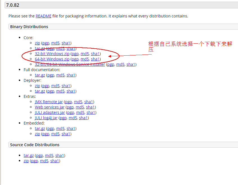Open sha1 checksum for source code zip
238x185 pixels.
coord(55,161)
